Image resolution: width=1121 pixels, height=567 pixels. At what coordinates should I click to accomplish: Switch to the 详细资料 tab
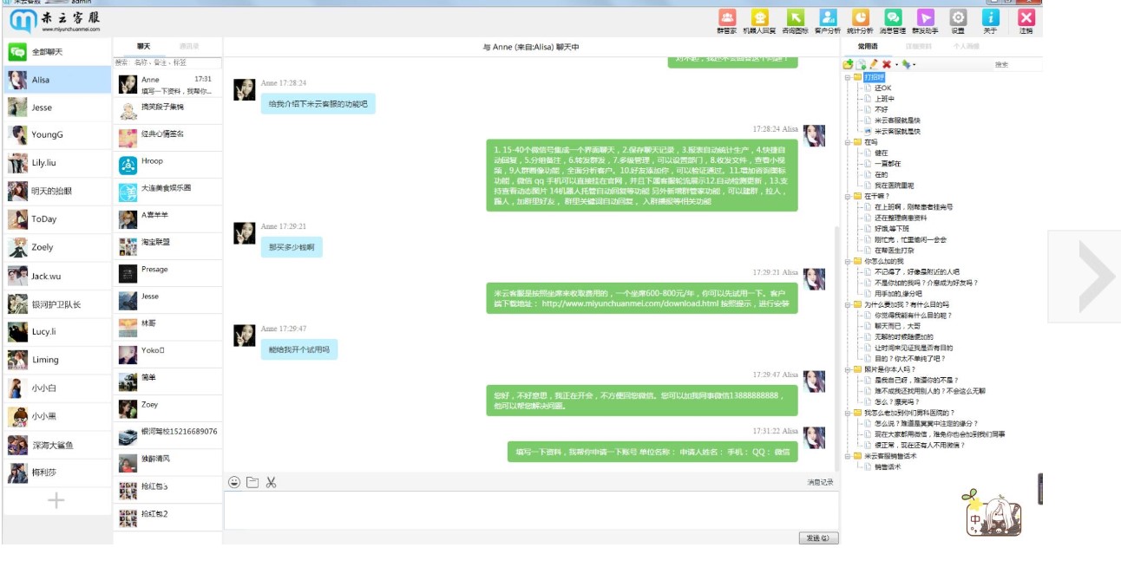[x=919, y=46]
